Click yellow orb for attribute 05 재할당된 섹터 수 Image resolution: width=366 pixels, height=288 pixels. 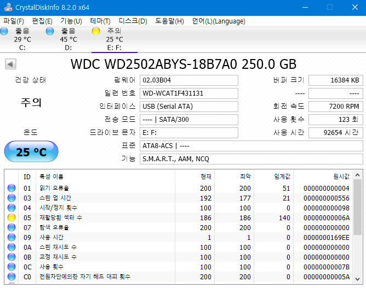tap(12, 218)
